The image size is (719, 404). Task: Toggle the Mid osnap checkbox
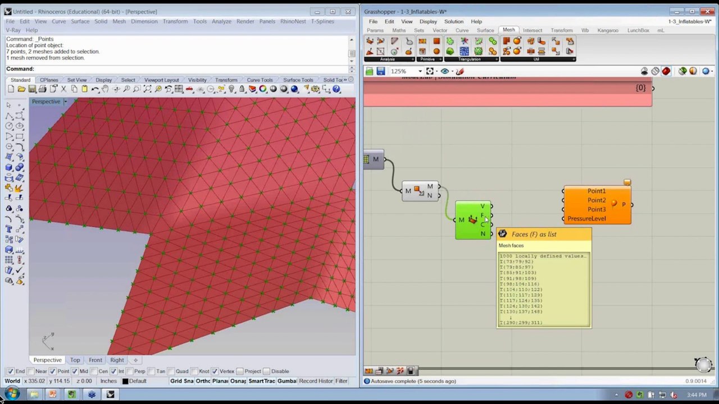74,371
